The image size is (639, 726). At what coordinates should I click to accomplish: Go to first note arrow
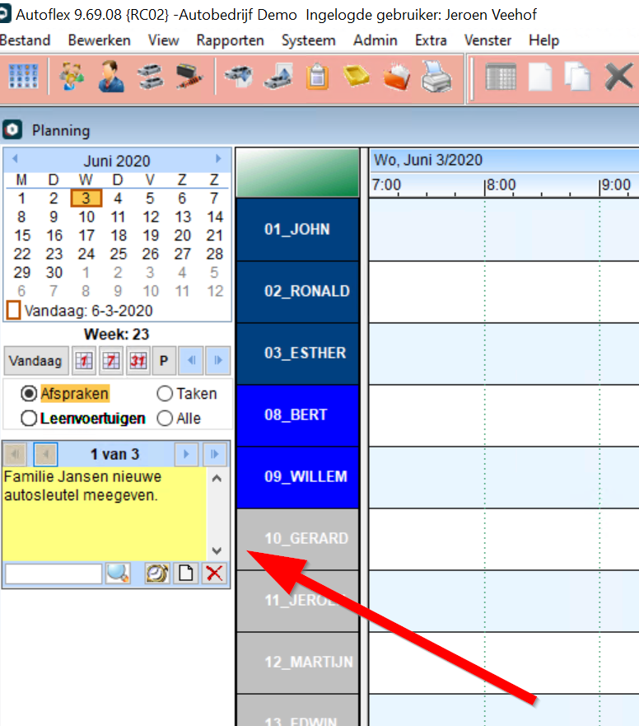point(16,454)
